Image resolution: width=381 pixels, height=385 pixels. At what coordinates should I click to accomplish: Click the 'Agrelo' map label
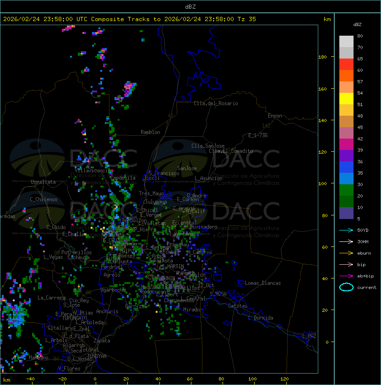112,275
